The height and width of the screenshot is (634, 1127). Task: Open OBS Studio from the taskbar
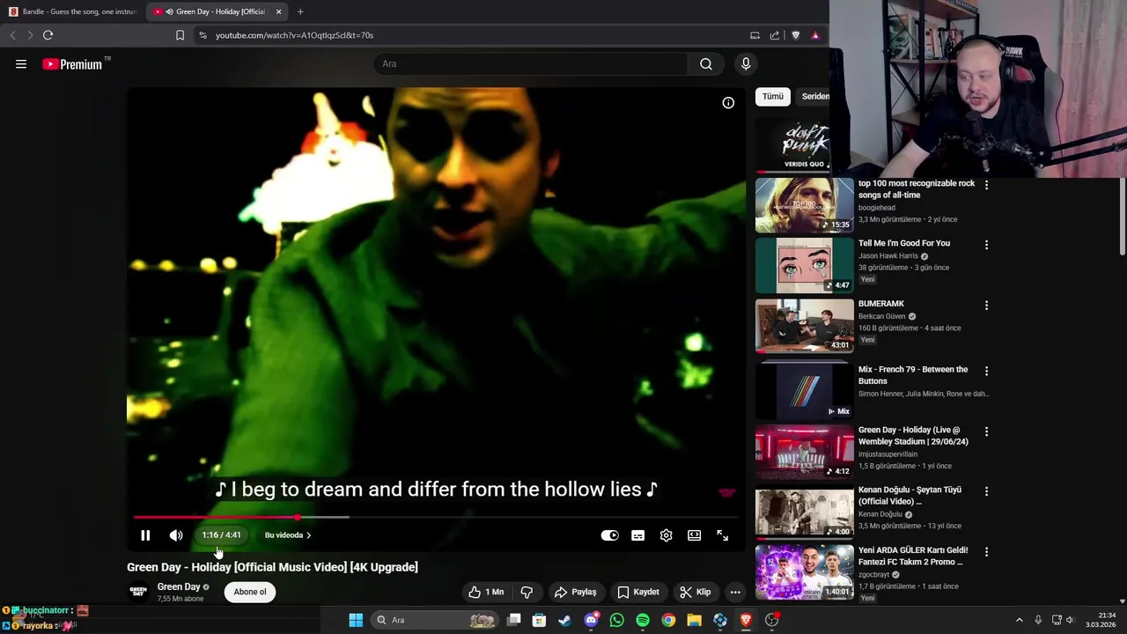tap(772, 620)
